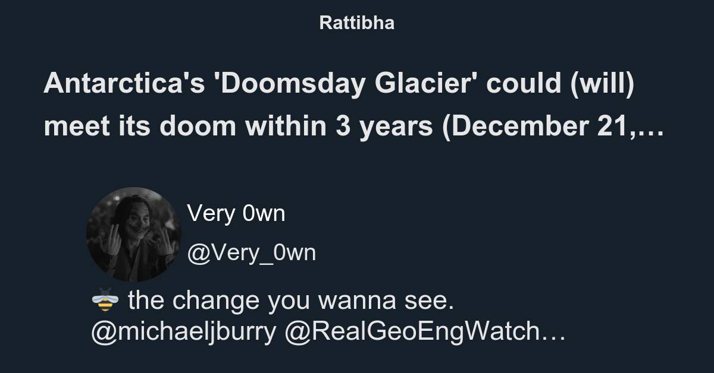Open the Very 0wn profile avatar

coord(134,234)
